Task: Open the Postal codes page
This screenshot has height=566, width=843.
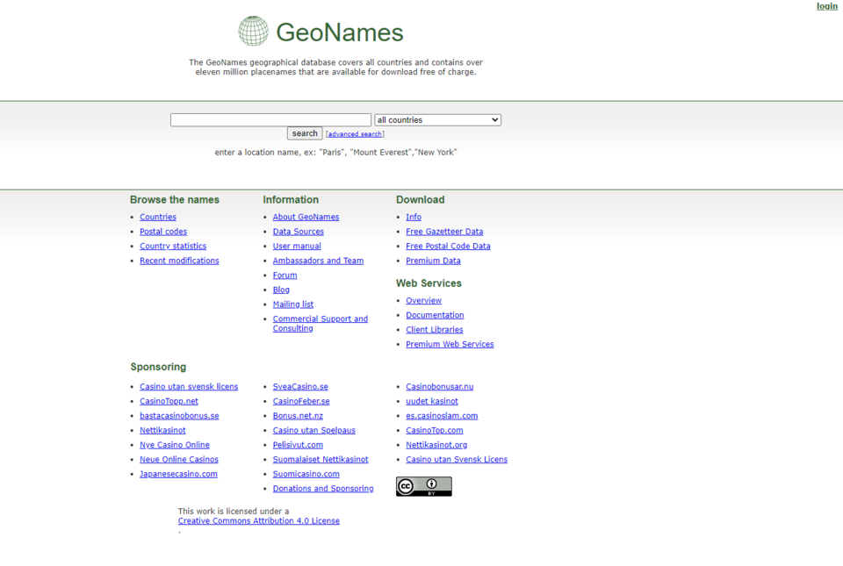Action: [163, 232]
